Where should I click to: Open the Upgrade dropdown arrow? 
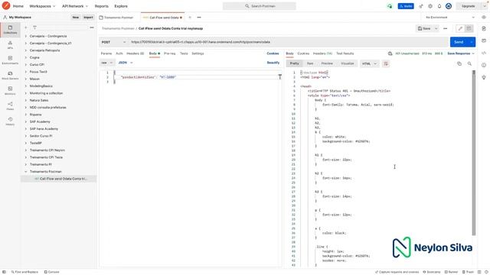[x=485, y=6]
